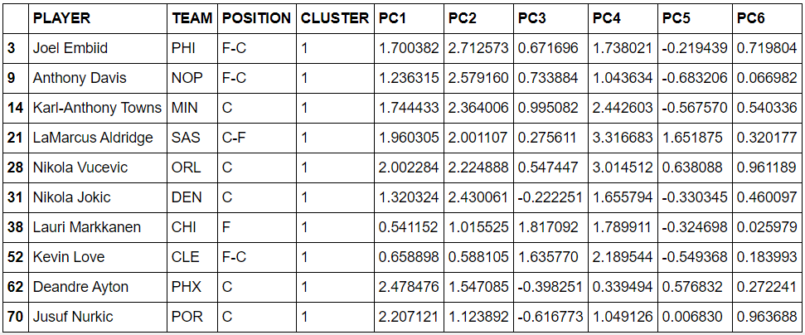Click the PC1 column header
Image resolution: width=805 pixels, height=335 pixels.
409,18
